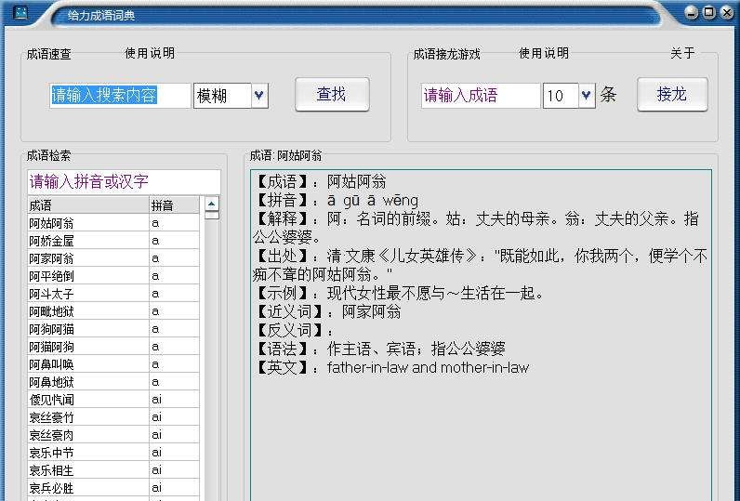The height and width of the screenshot is (501, 740).
Task: Click the 【反义词】 antonym line
Action: [294, 330]
